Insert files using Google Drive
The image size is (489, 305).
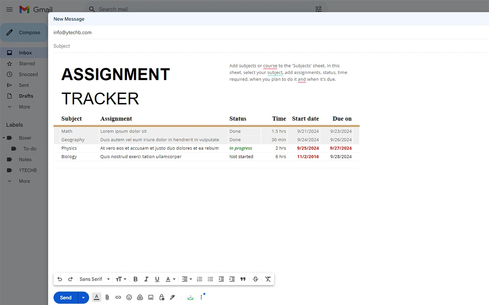coord(140,297)
